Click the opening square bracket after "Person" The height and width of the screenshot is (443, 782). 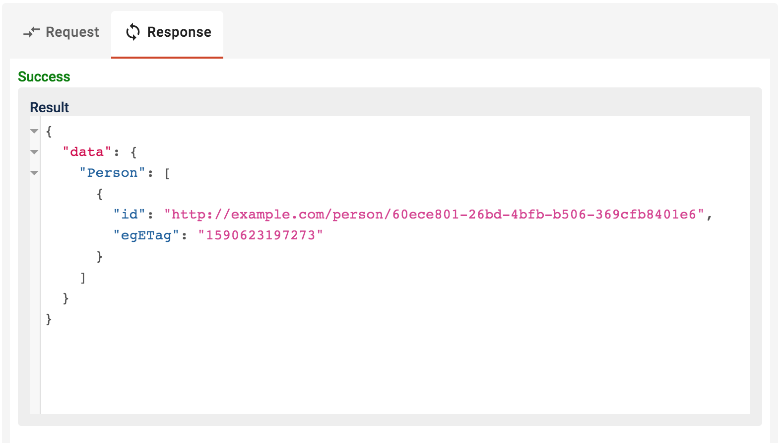point(167,173)
